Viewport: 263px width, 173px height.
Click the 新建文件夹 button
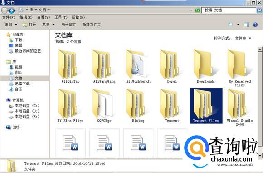(x=92, y=25)
